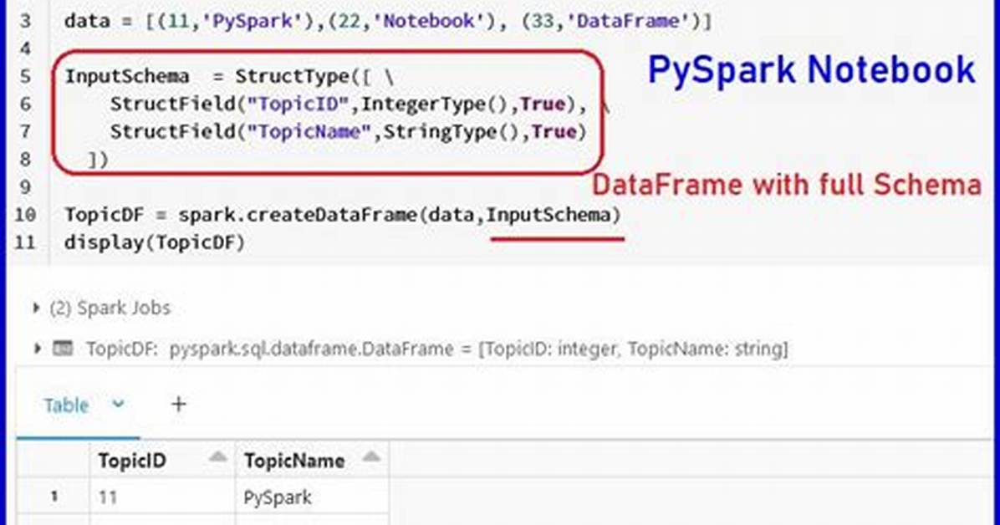Click line number 10 in gutter
Screen dimensions: 1000x525
point(25,215)
